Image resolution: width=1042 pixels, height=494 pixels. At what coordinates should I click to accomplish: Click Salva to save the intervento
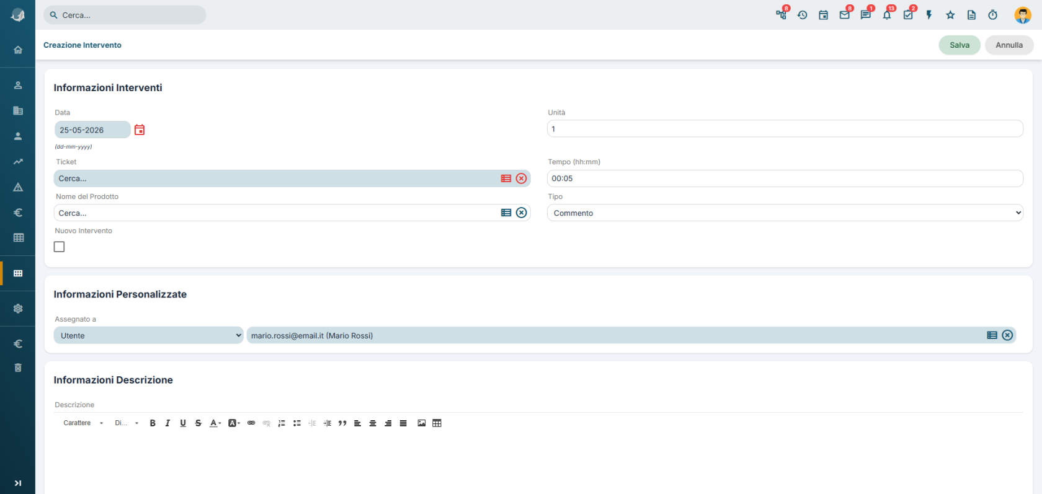tap(960, 45)
